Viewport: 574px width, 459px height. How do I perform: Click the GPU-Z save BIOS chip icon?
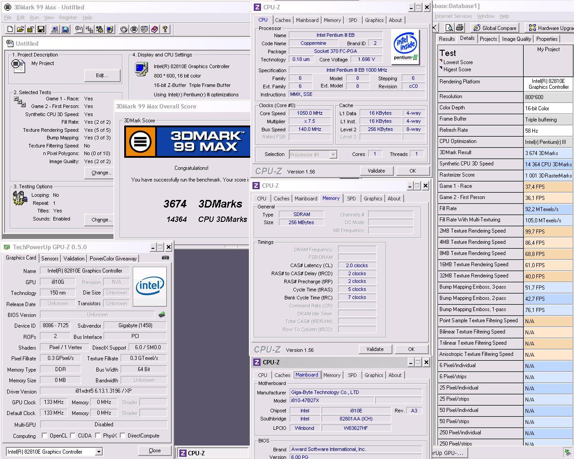[x=162, y=315]
